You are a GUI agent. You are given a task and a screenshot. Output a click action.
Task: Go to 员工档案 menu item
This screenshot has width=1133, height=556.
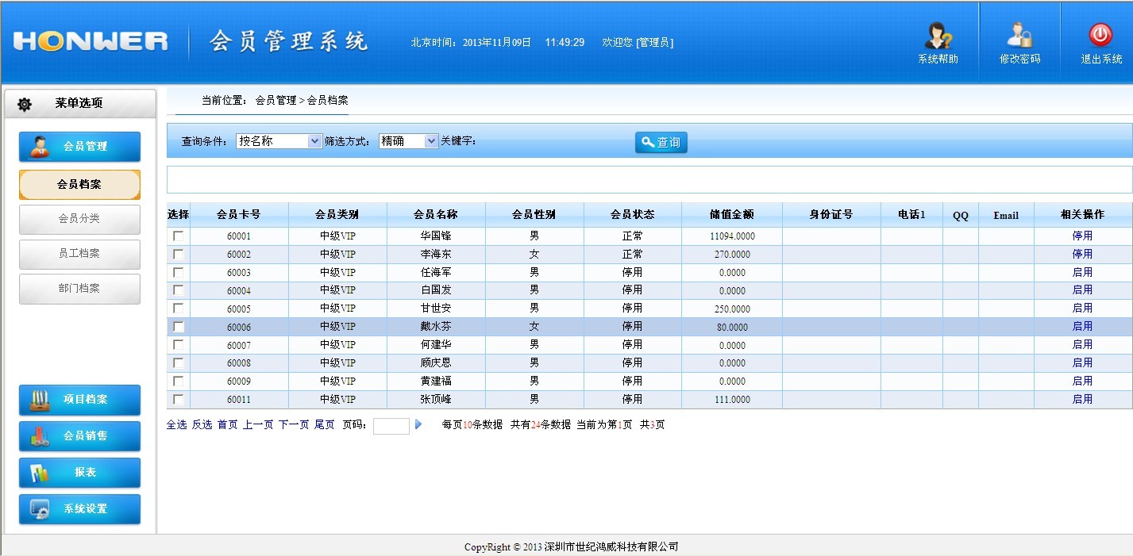(79, 254)
